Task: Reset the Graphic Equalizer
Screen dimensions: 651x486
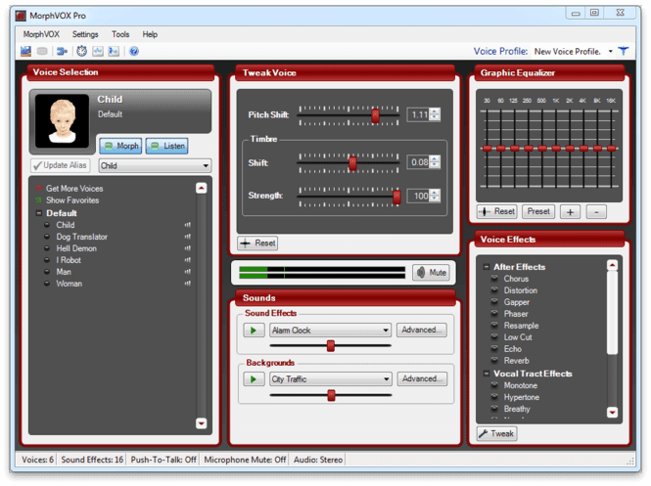Action: pyautogui.click(x=497, y=211)
